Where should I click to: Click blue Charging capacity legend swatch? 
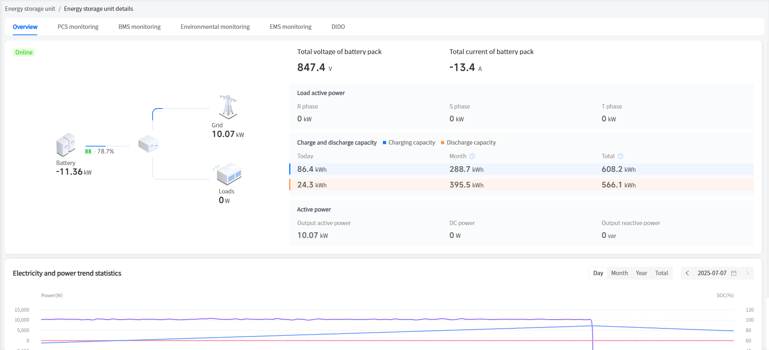384,143
